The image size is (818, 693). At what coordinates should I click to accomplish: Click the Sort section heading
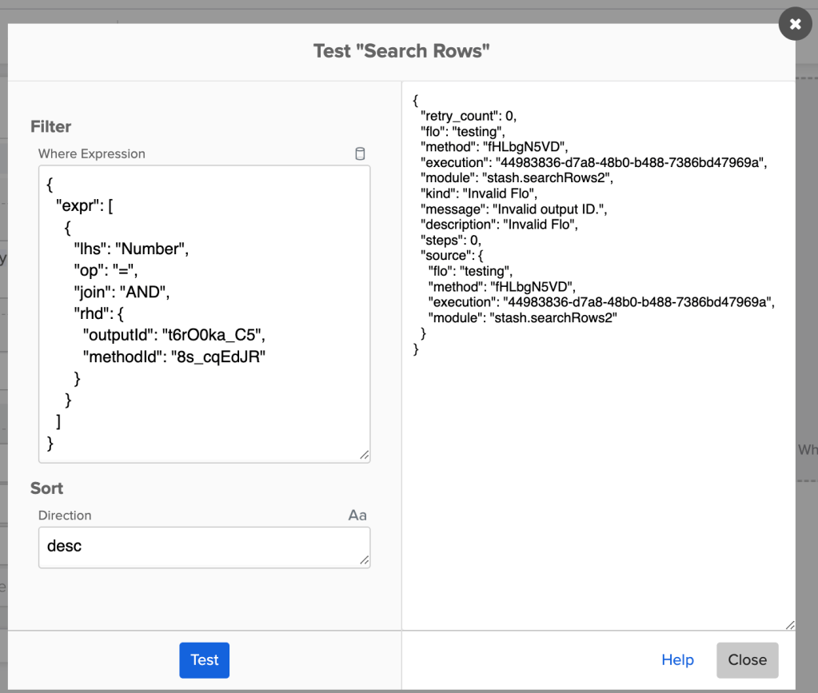pyautogui.click(x=48, y=488)
